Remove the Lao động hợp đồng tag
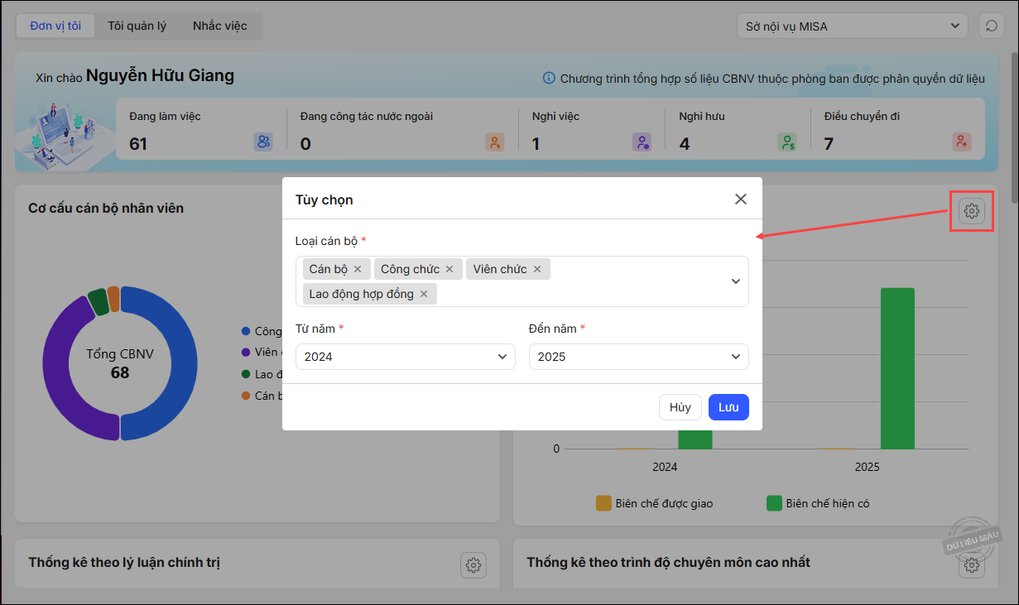This screenshot has width=1019, height=605. pos(424,294)
